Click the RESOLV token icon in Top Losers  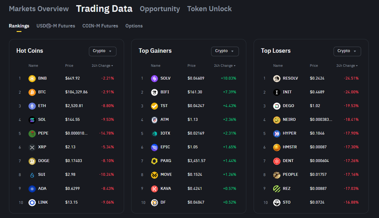[277, 78]
